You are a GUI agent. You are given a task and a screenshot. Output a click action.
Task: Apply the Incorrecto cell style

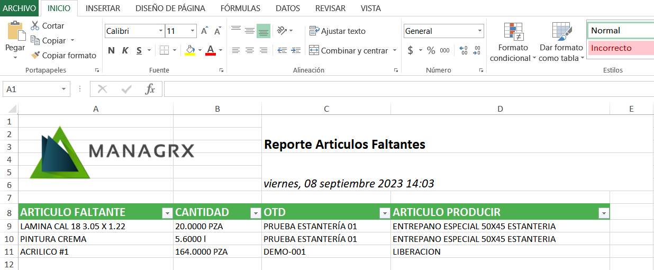click(620, 48)
